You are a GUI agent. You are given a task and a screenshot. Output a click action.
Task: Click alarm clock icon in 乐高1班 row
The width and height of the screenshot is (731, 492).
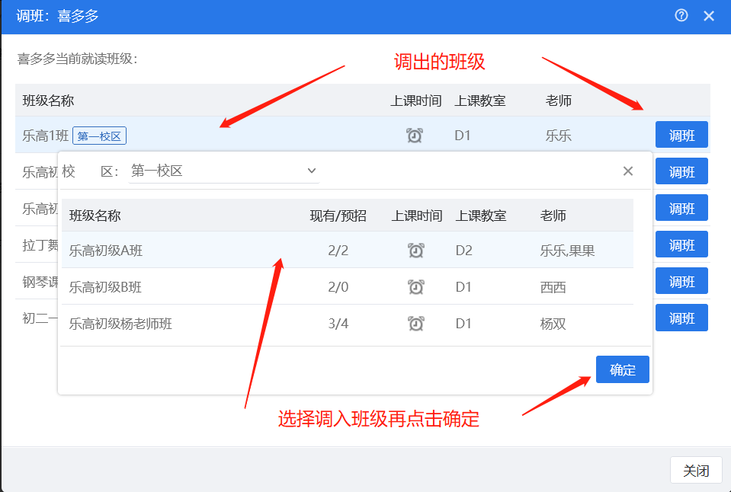414,135
